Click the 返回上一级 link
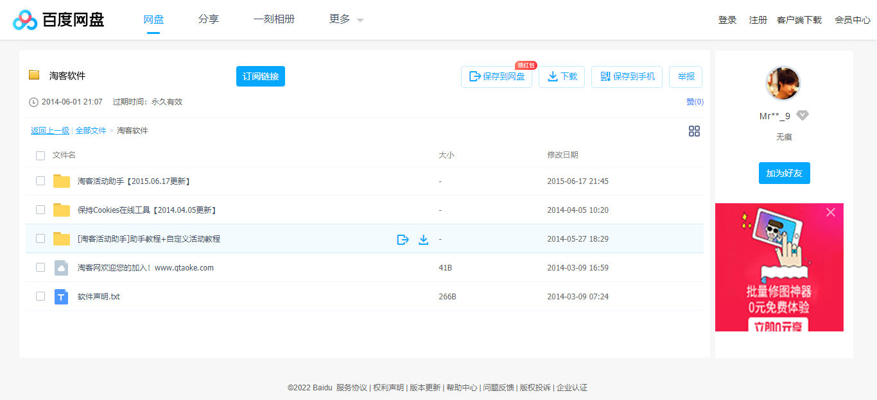Viewport: 877px width, 400px height. [x=49, y=130]
